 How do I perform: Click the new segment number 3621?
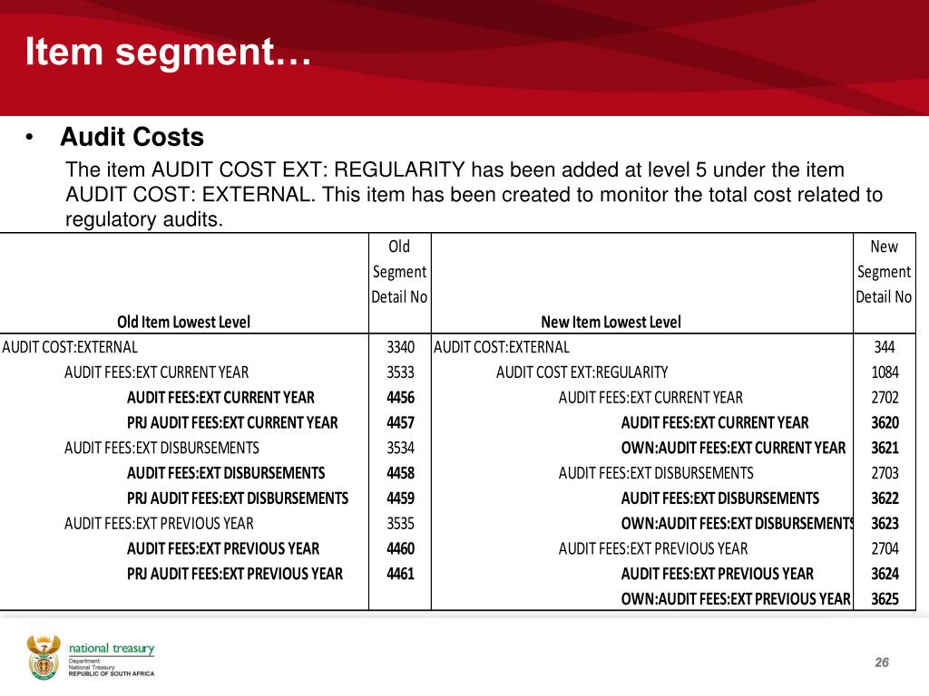click(885, 448)
